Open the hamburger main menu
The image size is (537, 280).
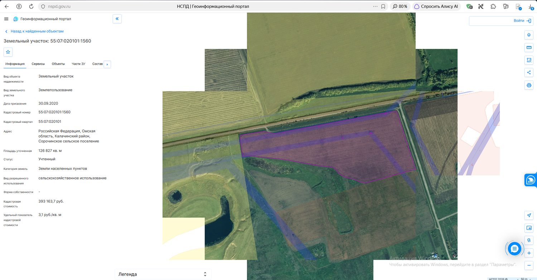click(6, 19)
